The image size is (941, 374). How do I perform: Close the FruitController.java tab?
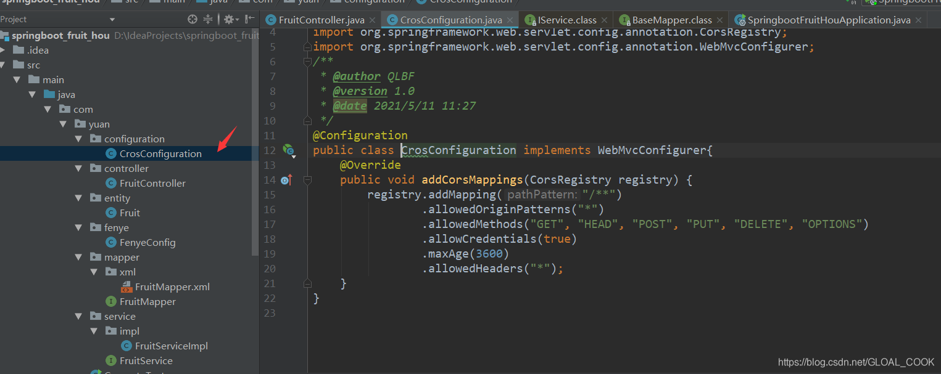coord(372,20)
